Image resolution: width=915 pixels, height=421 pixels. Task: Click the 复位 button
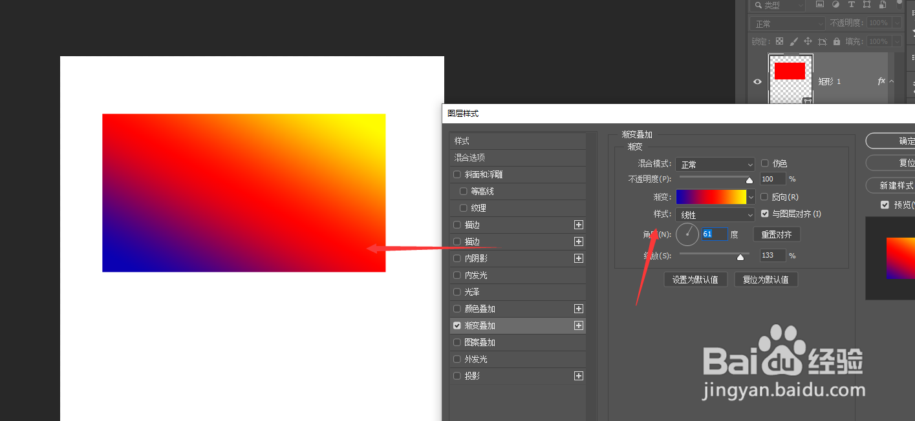[x=890, y=163]
